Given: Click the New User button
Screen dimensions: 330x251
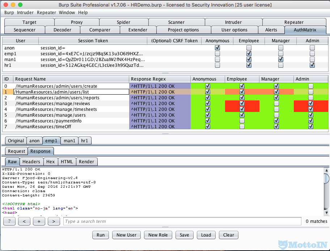Looking at the screenshot, I should [127, 235].
